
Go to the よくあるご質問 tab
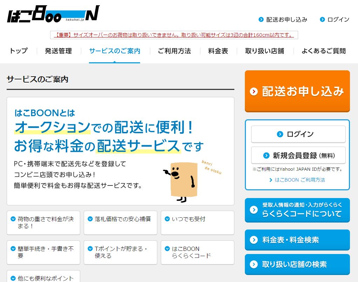324,51
